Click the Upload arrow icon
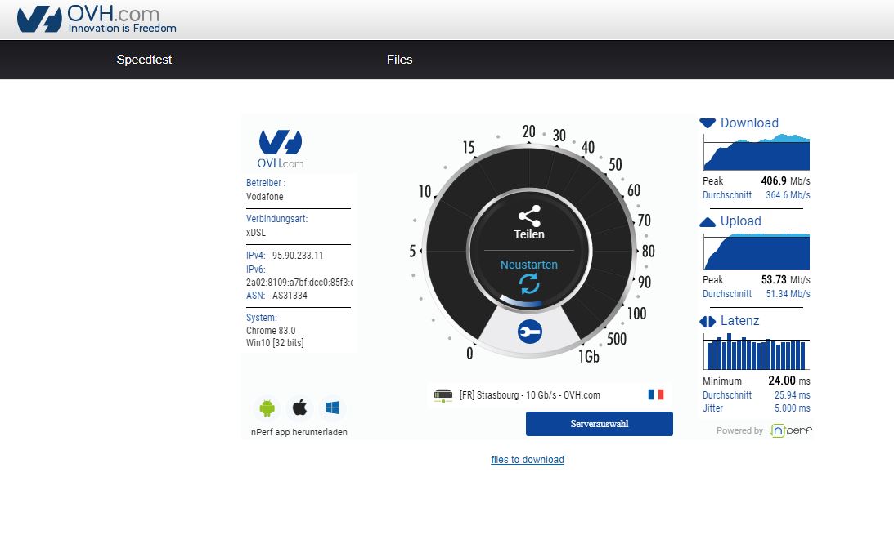The height and width of the screenshot is (548, 894). point(708,222)
